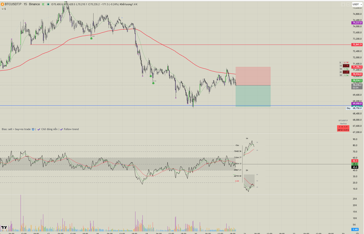Click the 'Follow trend' checkmark label
The height and width of the screenshot is (234, 364).
pyautogui.click(x=69, y=129)
